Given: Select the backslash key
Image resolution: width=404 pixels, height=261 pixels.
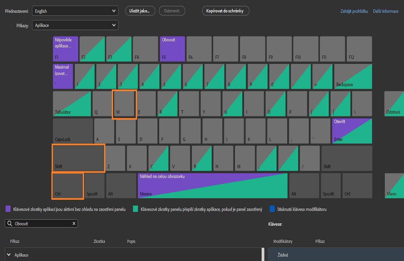Looking at the screenshot, I should [x=362, y=104].
